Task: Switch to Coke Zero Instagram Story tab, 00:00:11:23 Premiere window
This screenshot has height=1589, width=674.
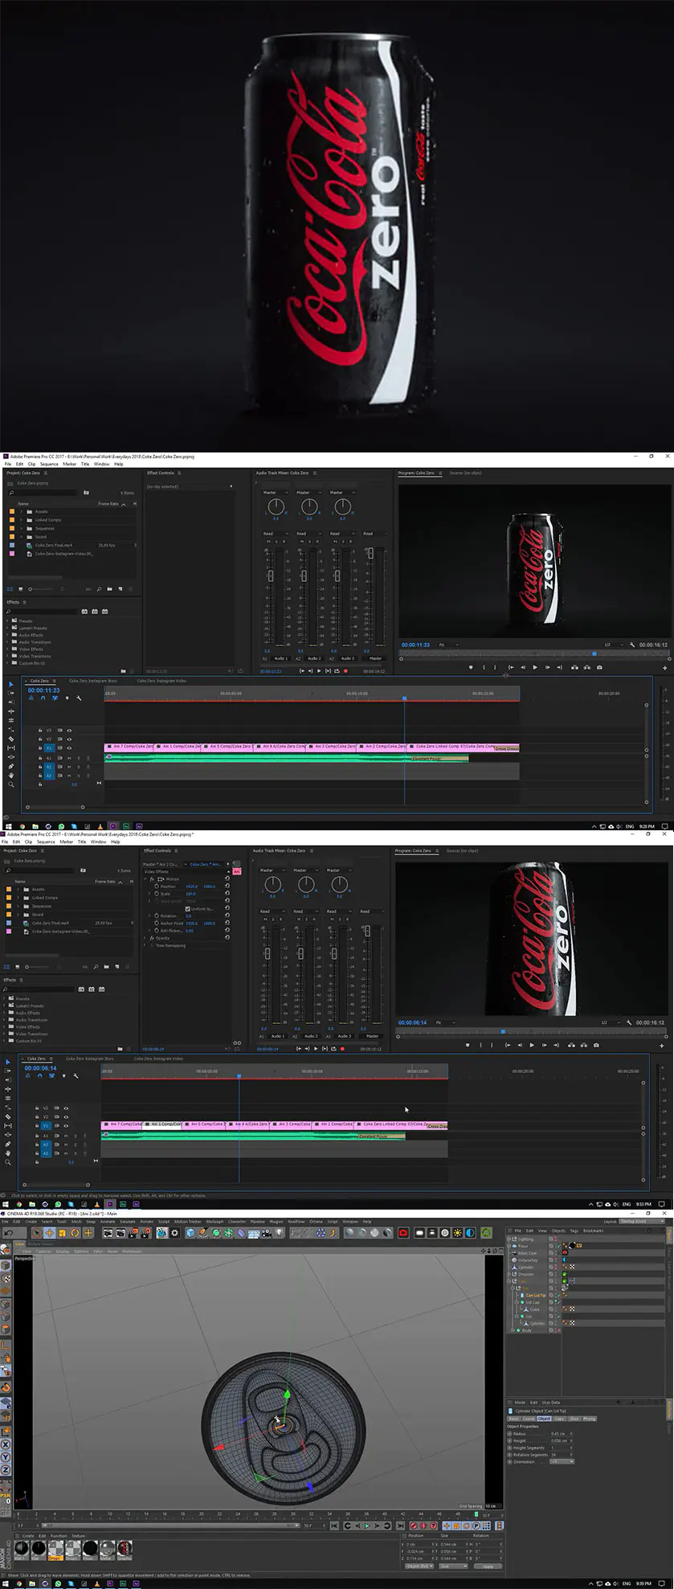Action: [x=92, y=681]
